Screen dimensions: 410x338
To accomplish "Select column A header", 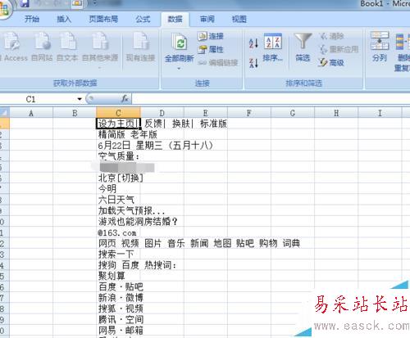I will point(31,113).
